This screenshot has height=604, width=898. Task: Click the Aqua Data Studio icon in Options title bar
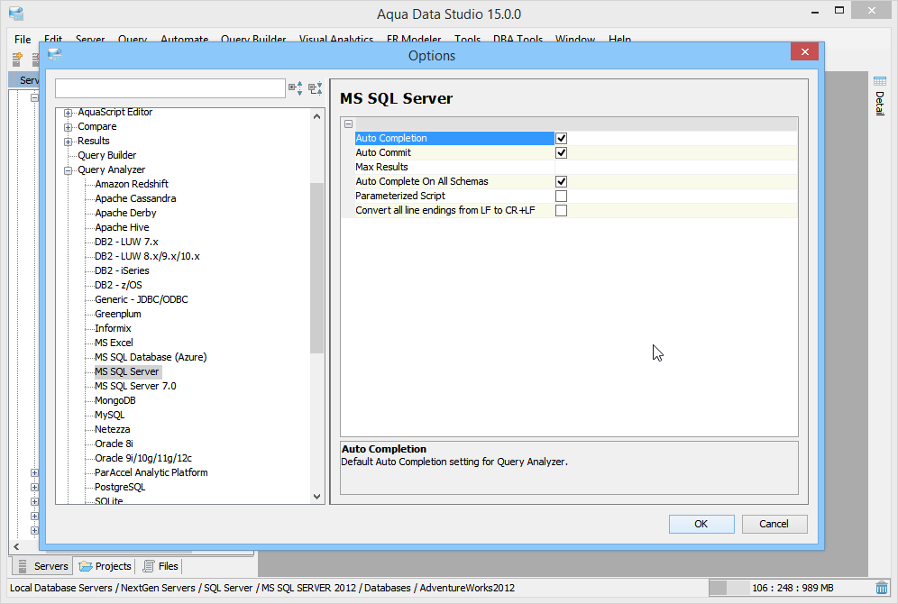(x=55, y=56)
